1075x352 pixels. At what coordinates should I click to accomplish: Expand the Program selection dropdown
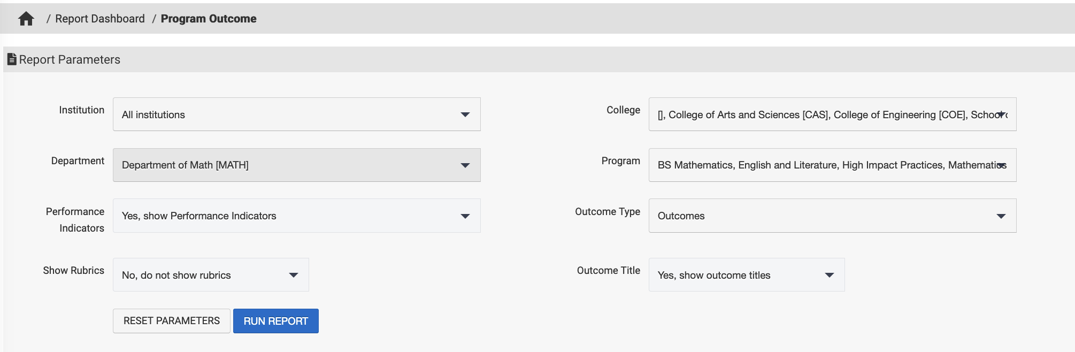coord(832,165)
